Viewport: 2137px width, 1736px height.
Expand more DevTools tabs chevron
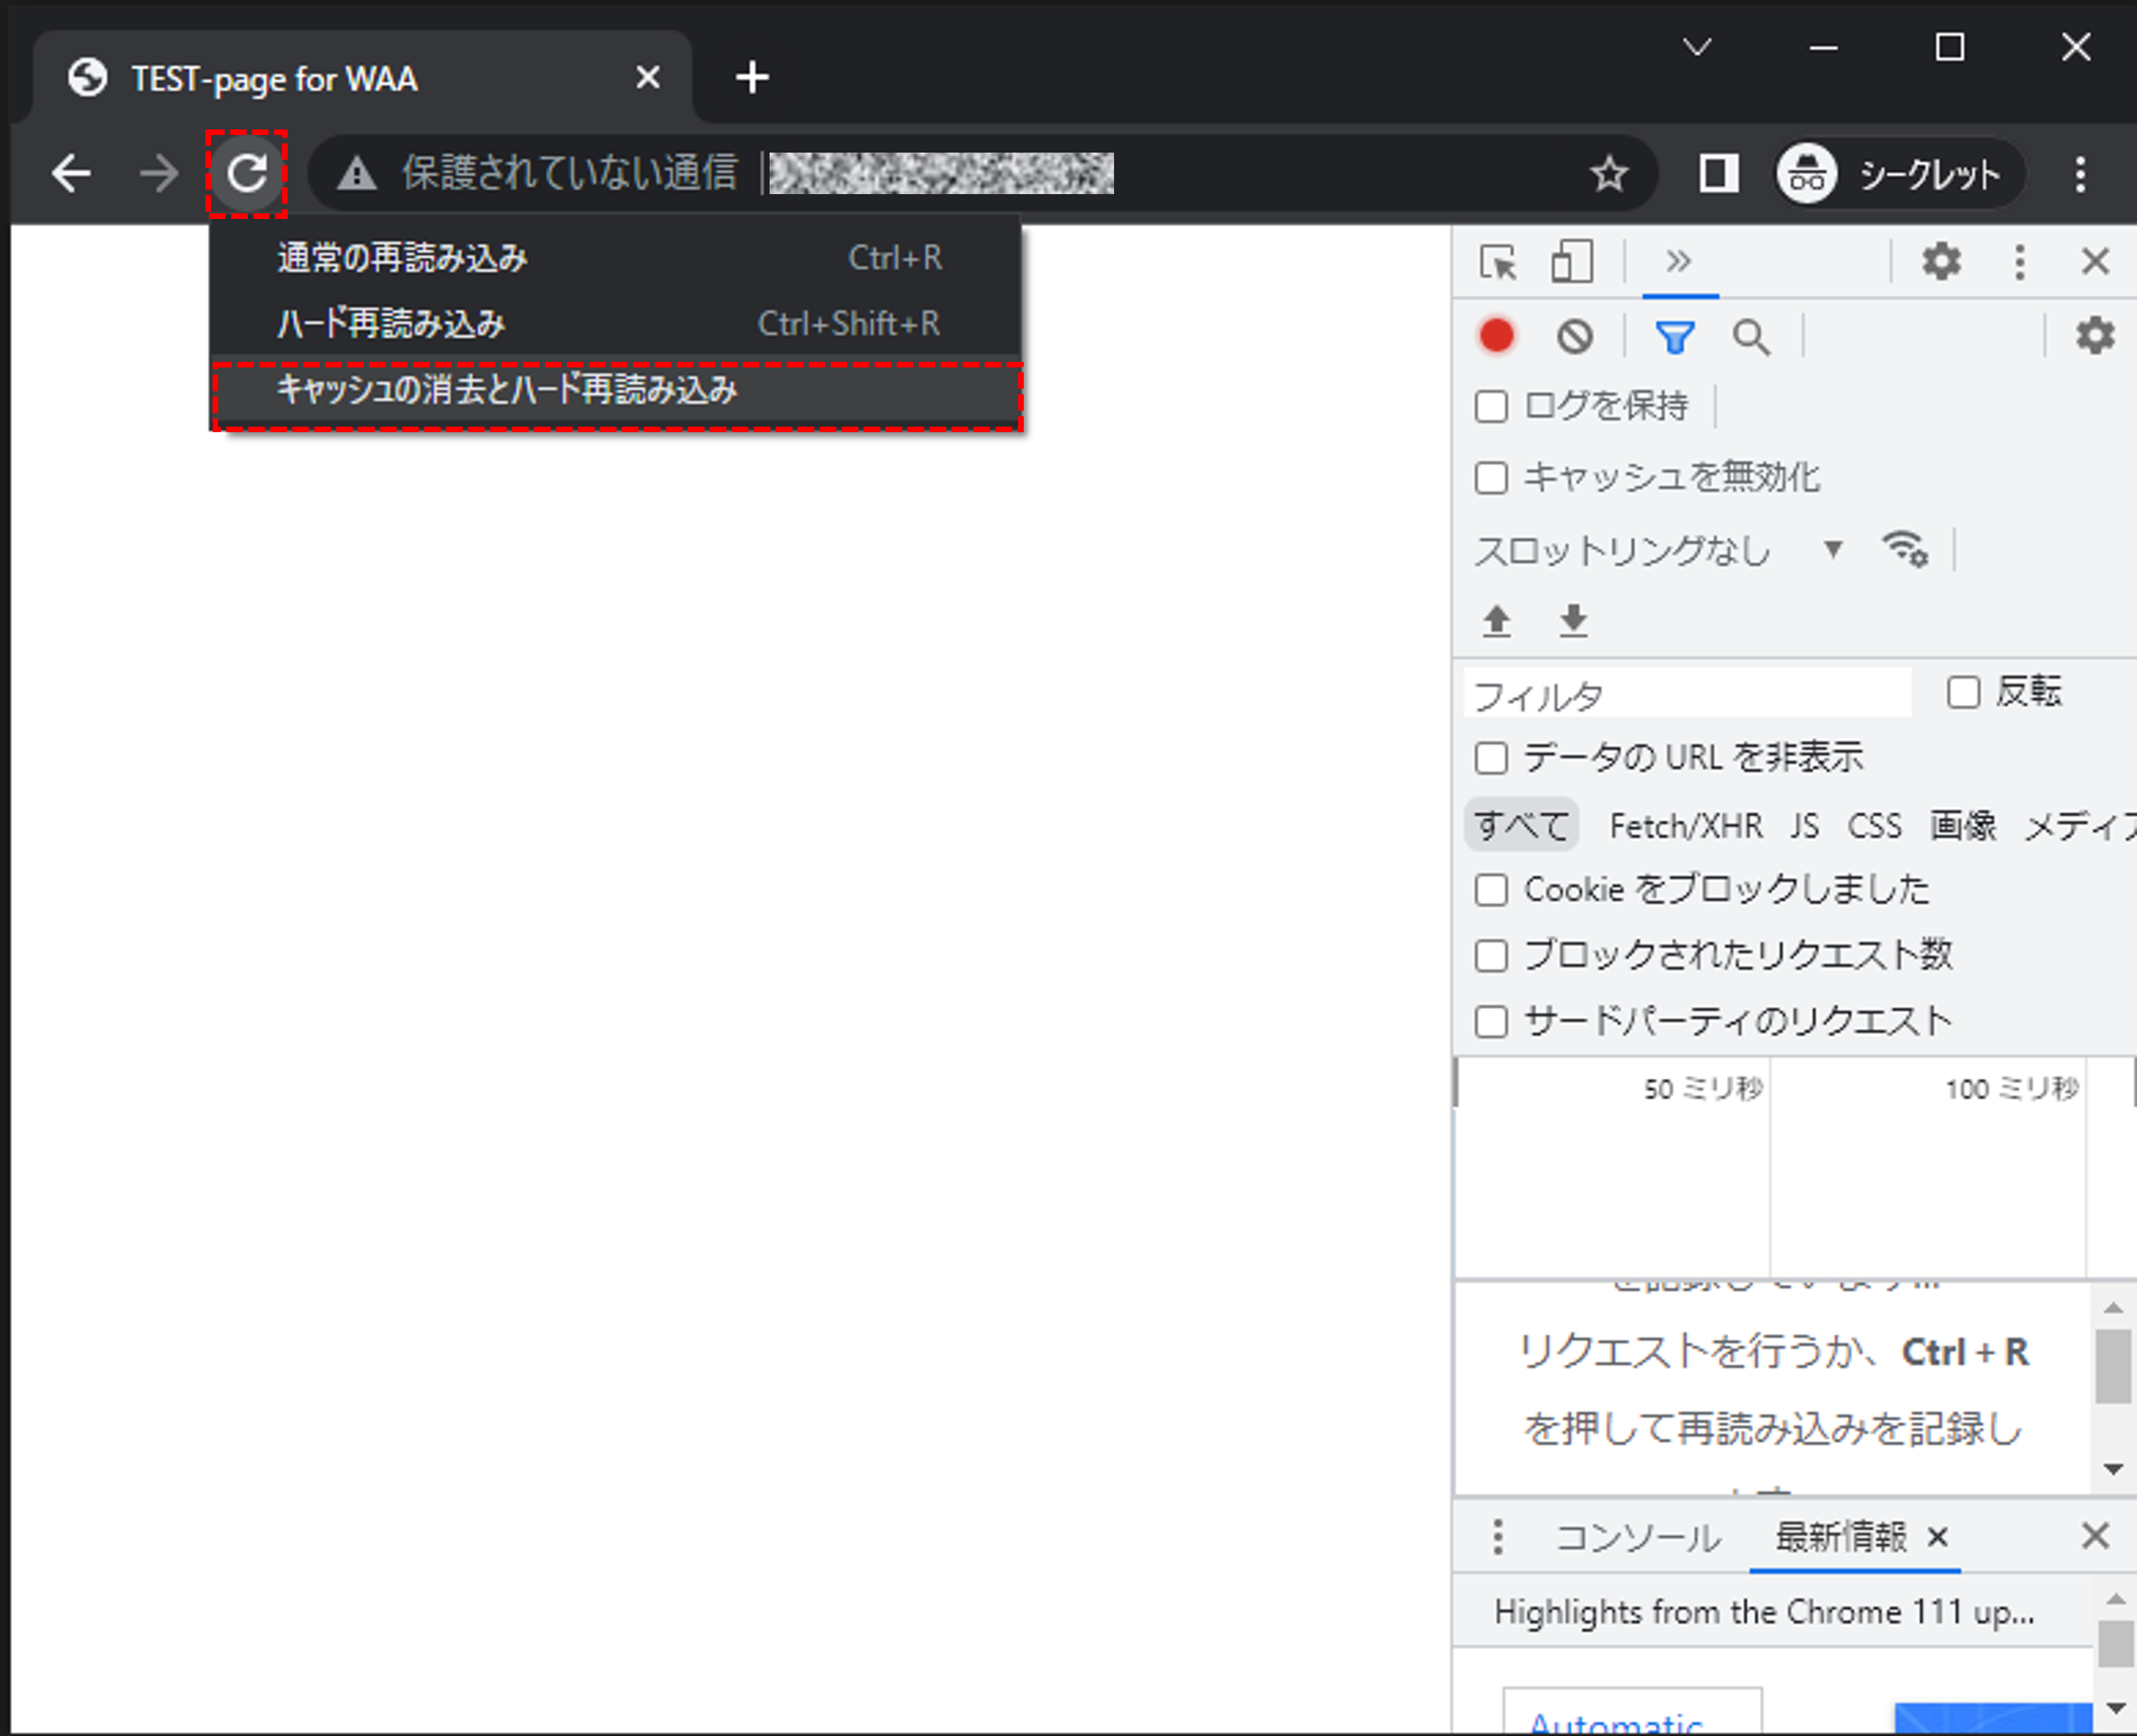click(1679, 261)
